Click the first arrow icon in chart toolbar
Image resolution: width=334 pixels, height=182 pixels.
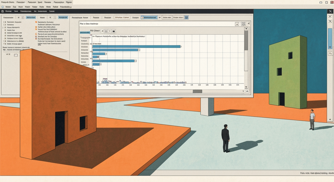102,31
